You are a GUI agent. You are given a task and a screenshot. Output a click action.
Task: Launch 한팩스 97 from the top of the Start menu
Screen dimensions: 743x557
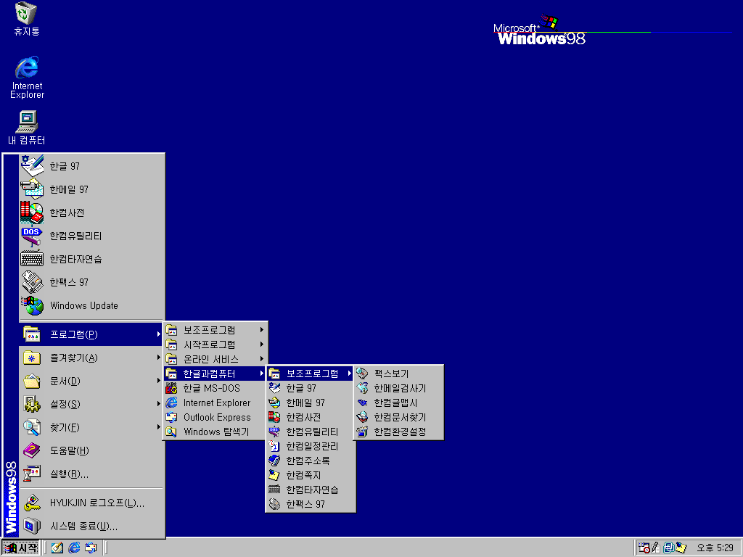[x=92, y=282]
